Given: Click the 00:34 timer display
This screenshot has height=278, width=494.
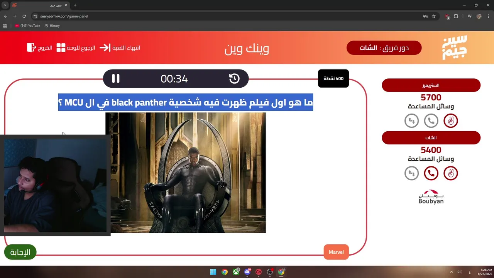Looking at the screenshot, I should click(x=174, y=79).
